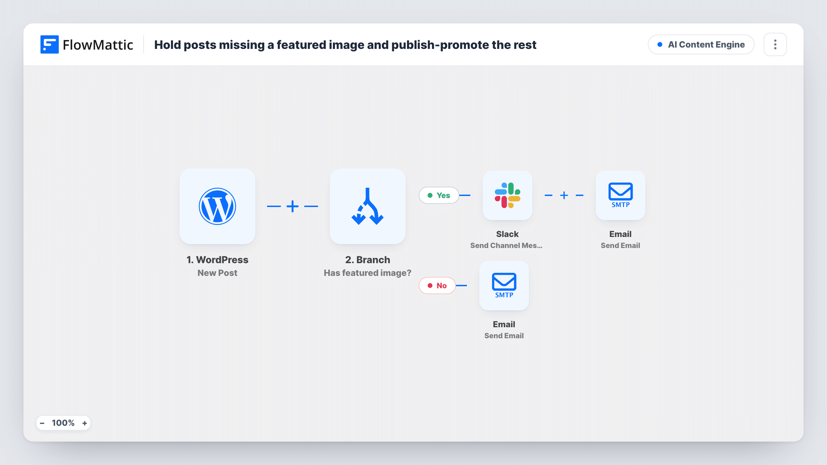
Task: Open the Branch step node
Action: click(x=368, y=206)
